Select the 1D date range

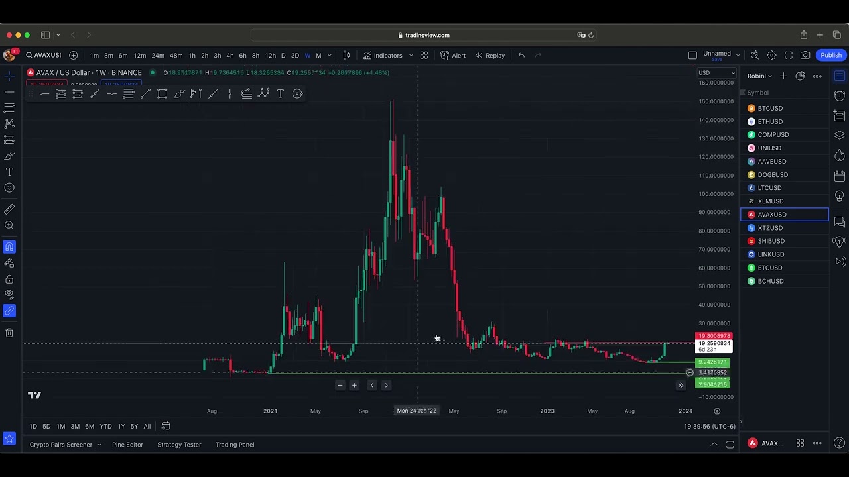point(33,427)
